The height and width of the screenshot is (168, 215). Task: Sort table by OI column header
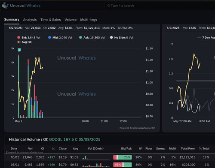click(43, 149)
